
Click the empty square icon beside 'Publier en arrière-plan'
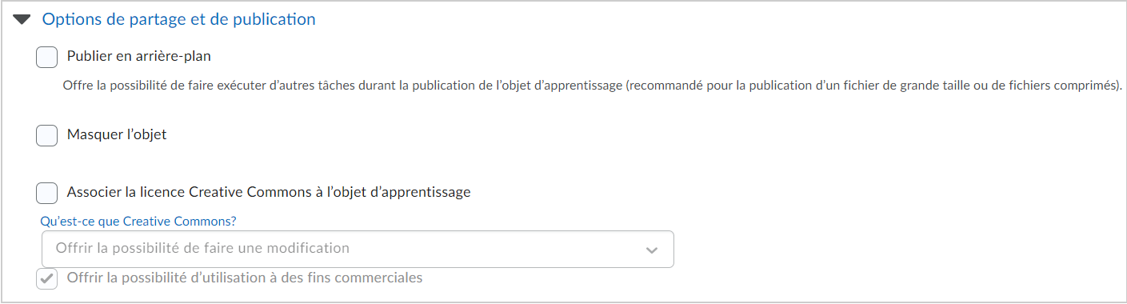click(47, 57)
